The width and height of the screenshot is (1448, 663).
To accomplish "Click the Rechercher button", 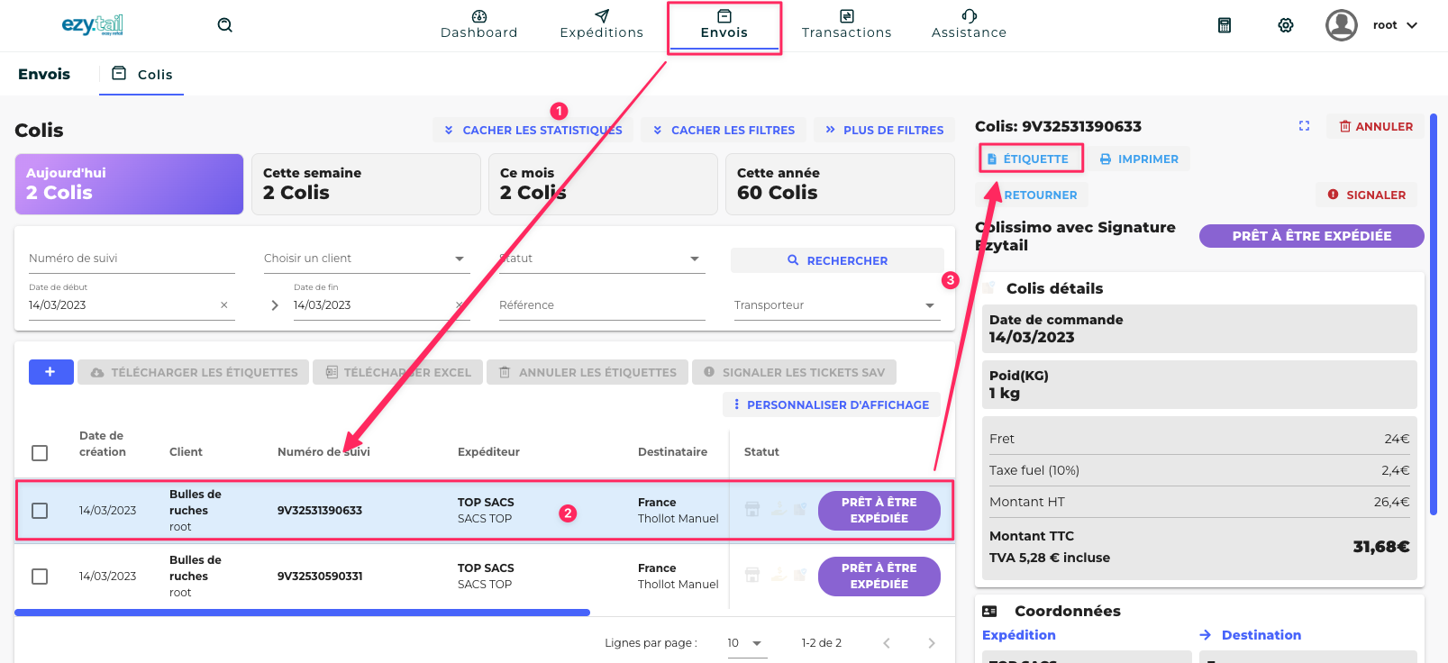I will pyautogui.click(x=837, y=260).
